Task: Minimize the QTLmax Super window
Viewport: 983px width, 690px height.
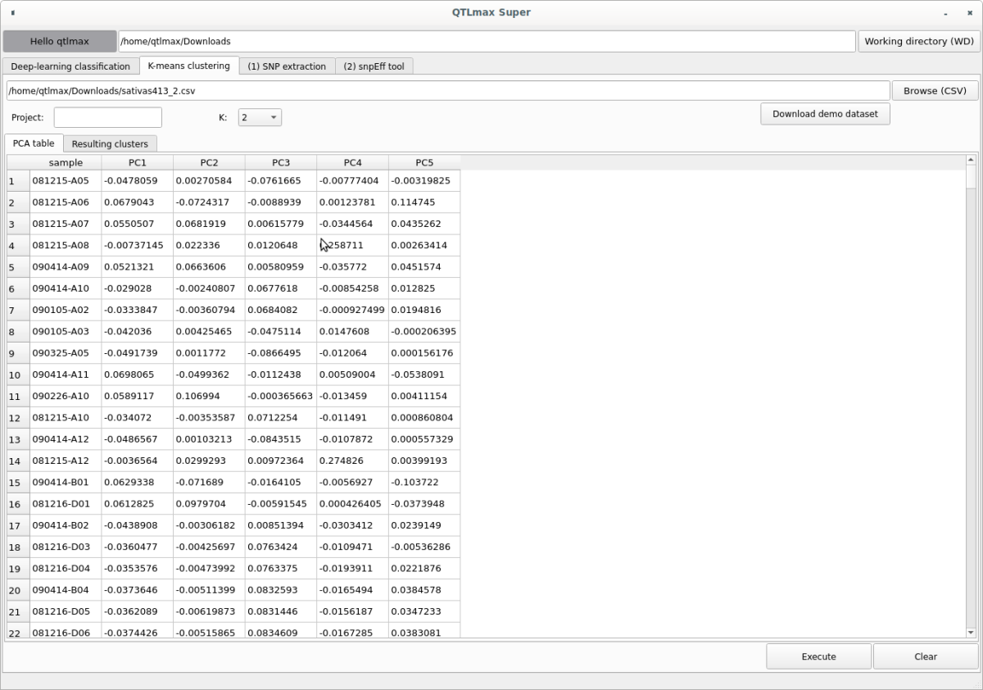Action: point(946,13)
